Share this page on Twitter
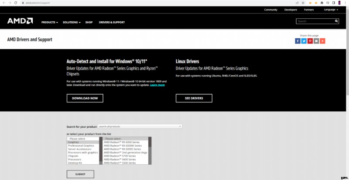Image resolution: width=349 pixels, height=180 pixels. coord(304,41)
